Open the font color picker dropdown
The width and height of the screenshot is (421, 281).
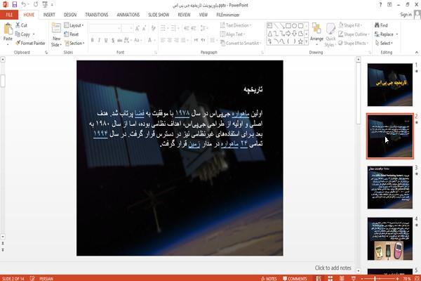coord(154,40)
